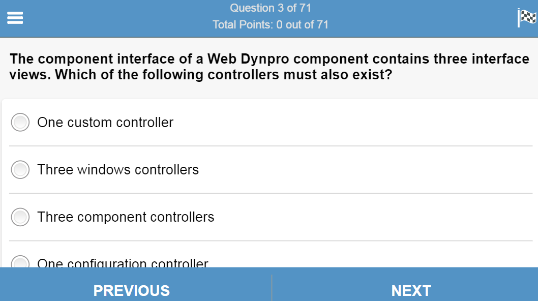Click the 'One configuration controller' answer text
The image size is (538, 301).
(123, 263)
